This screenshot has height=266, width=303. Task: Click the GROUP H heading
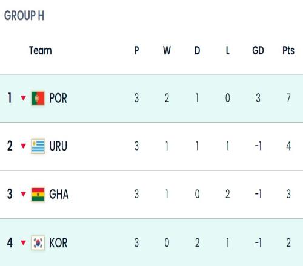point(24,16)
